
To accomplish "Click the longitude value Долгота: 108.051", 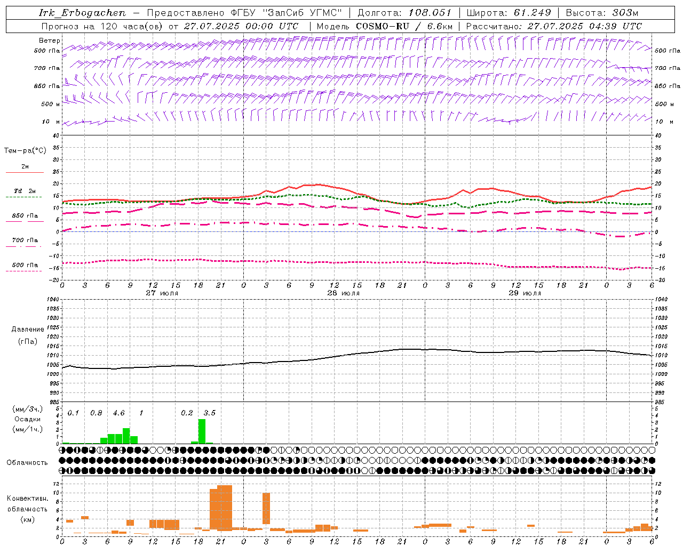I will (x=404, y=13).
